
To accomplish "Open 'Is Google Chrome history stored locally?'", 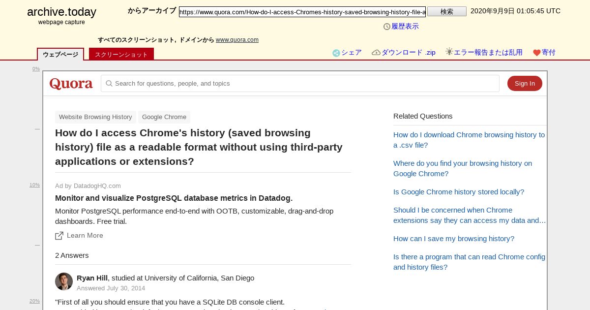I will [459, 192].
